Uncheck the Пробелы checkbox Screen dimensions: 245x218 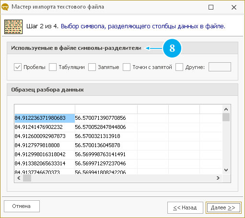point(18,67)
